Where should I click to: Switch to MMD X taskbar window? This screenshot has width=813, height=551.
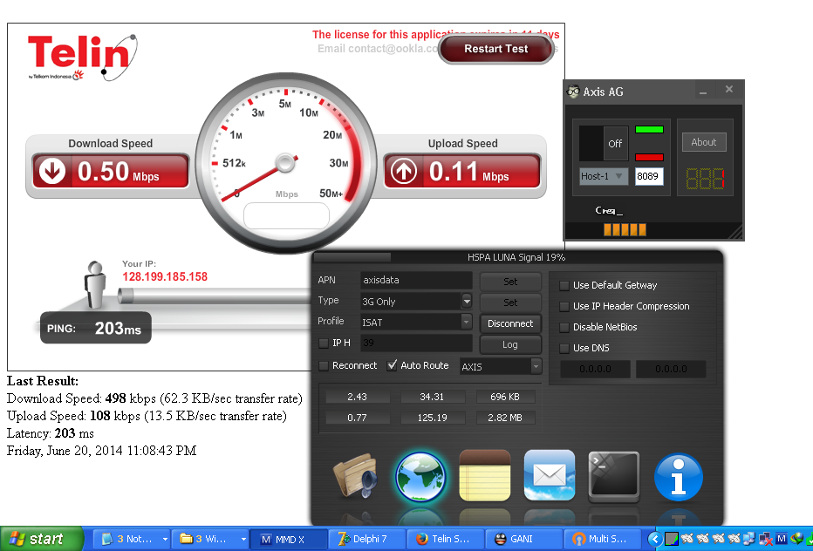tap(289, 539)
